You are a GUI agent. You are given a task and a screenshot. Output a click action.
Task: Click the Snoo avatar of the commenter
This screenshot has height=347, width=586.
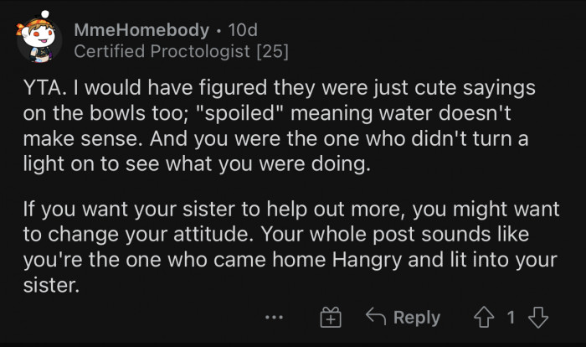tap(36, 39)
